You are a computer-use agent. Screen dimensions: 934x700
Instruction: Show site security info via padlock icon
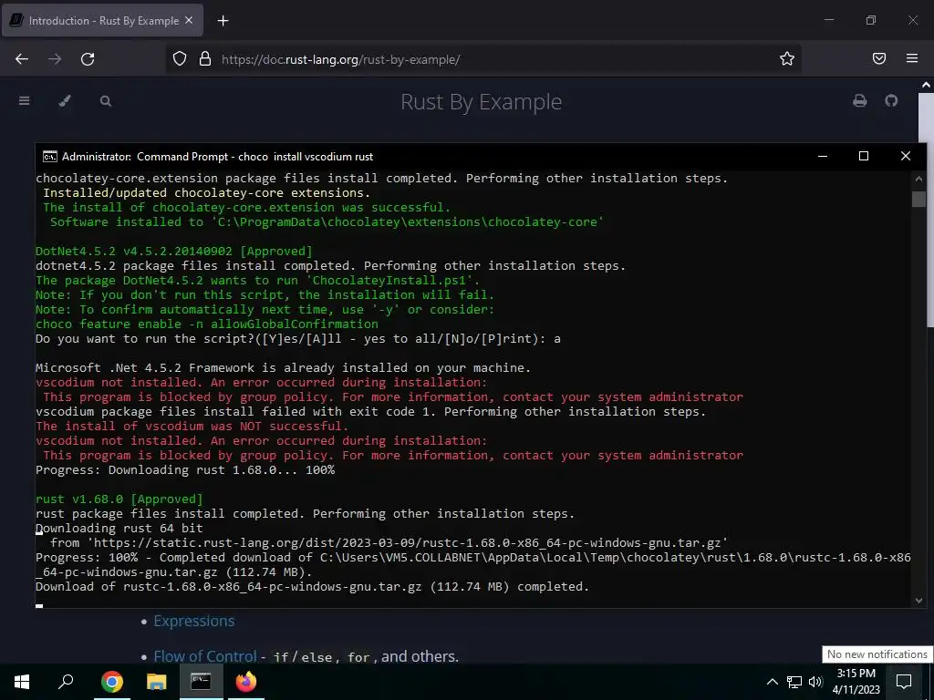[x=205, y=59]
